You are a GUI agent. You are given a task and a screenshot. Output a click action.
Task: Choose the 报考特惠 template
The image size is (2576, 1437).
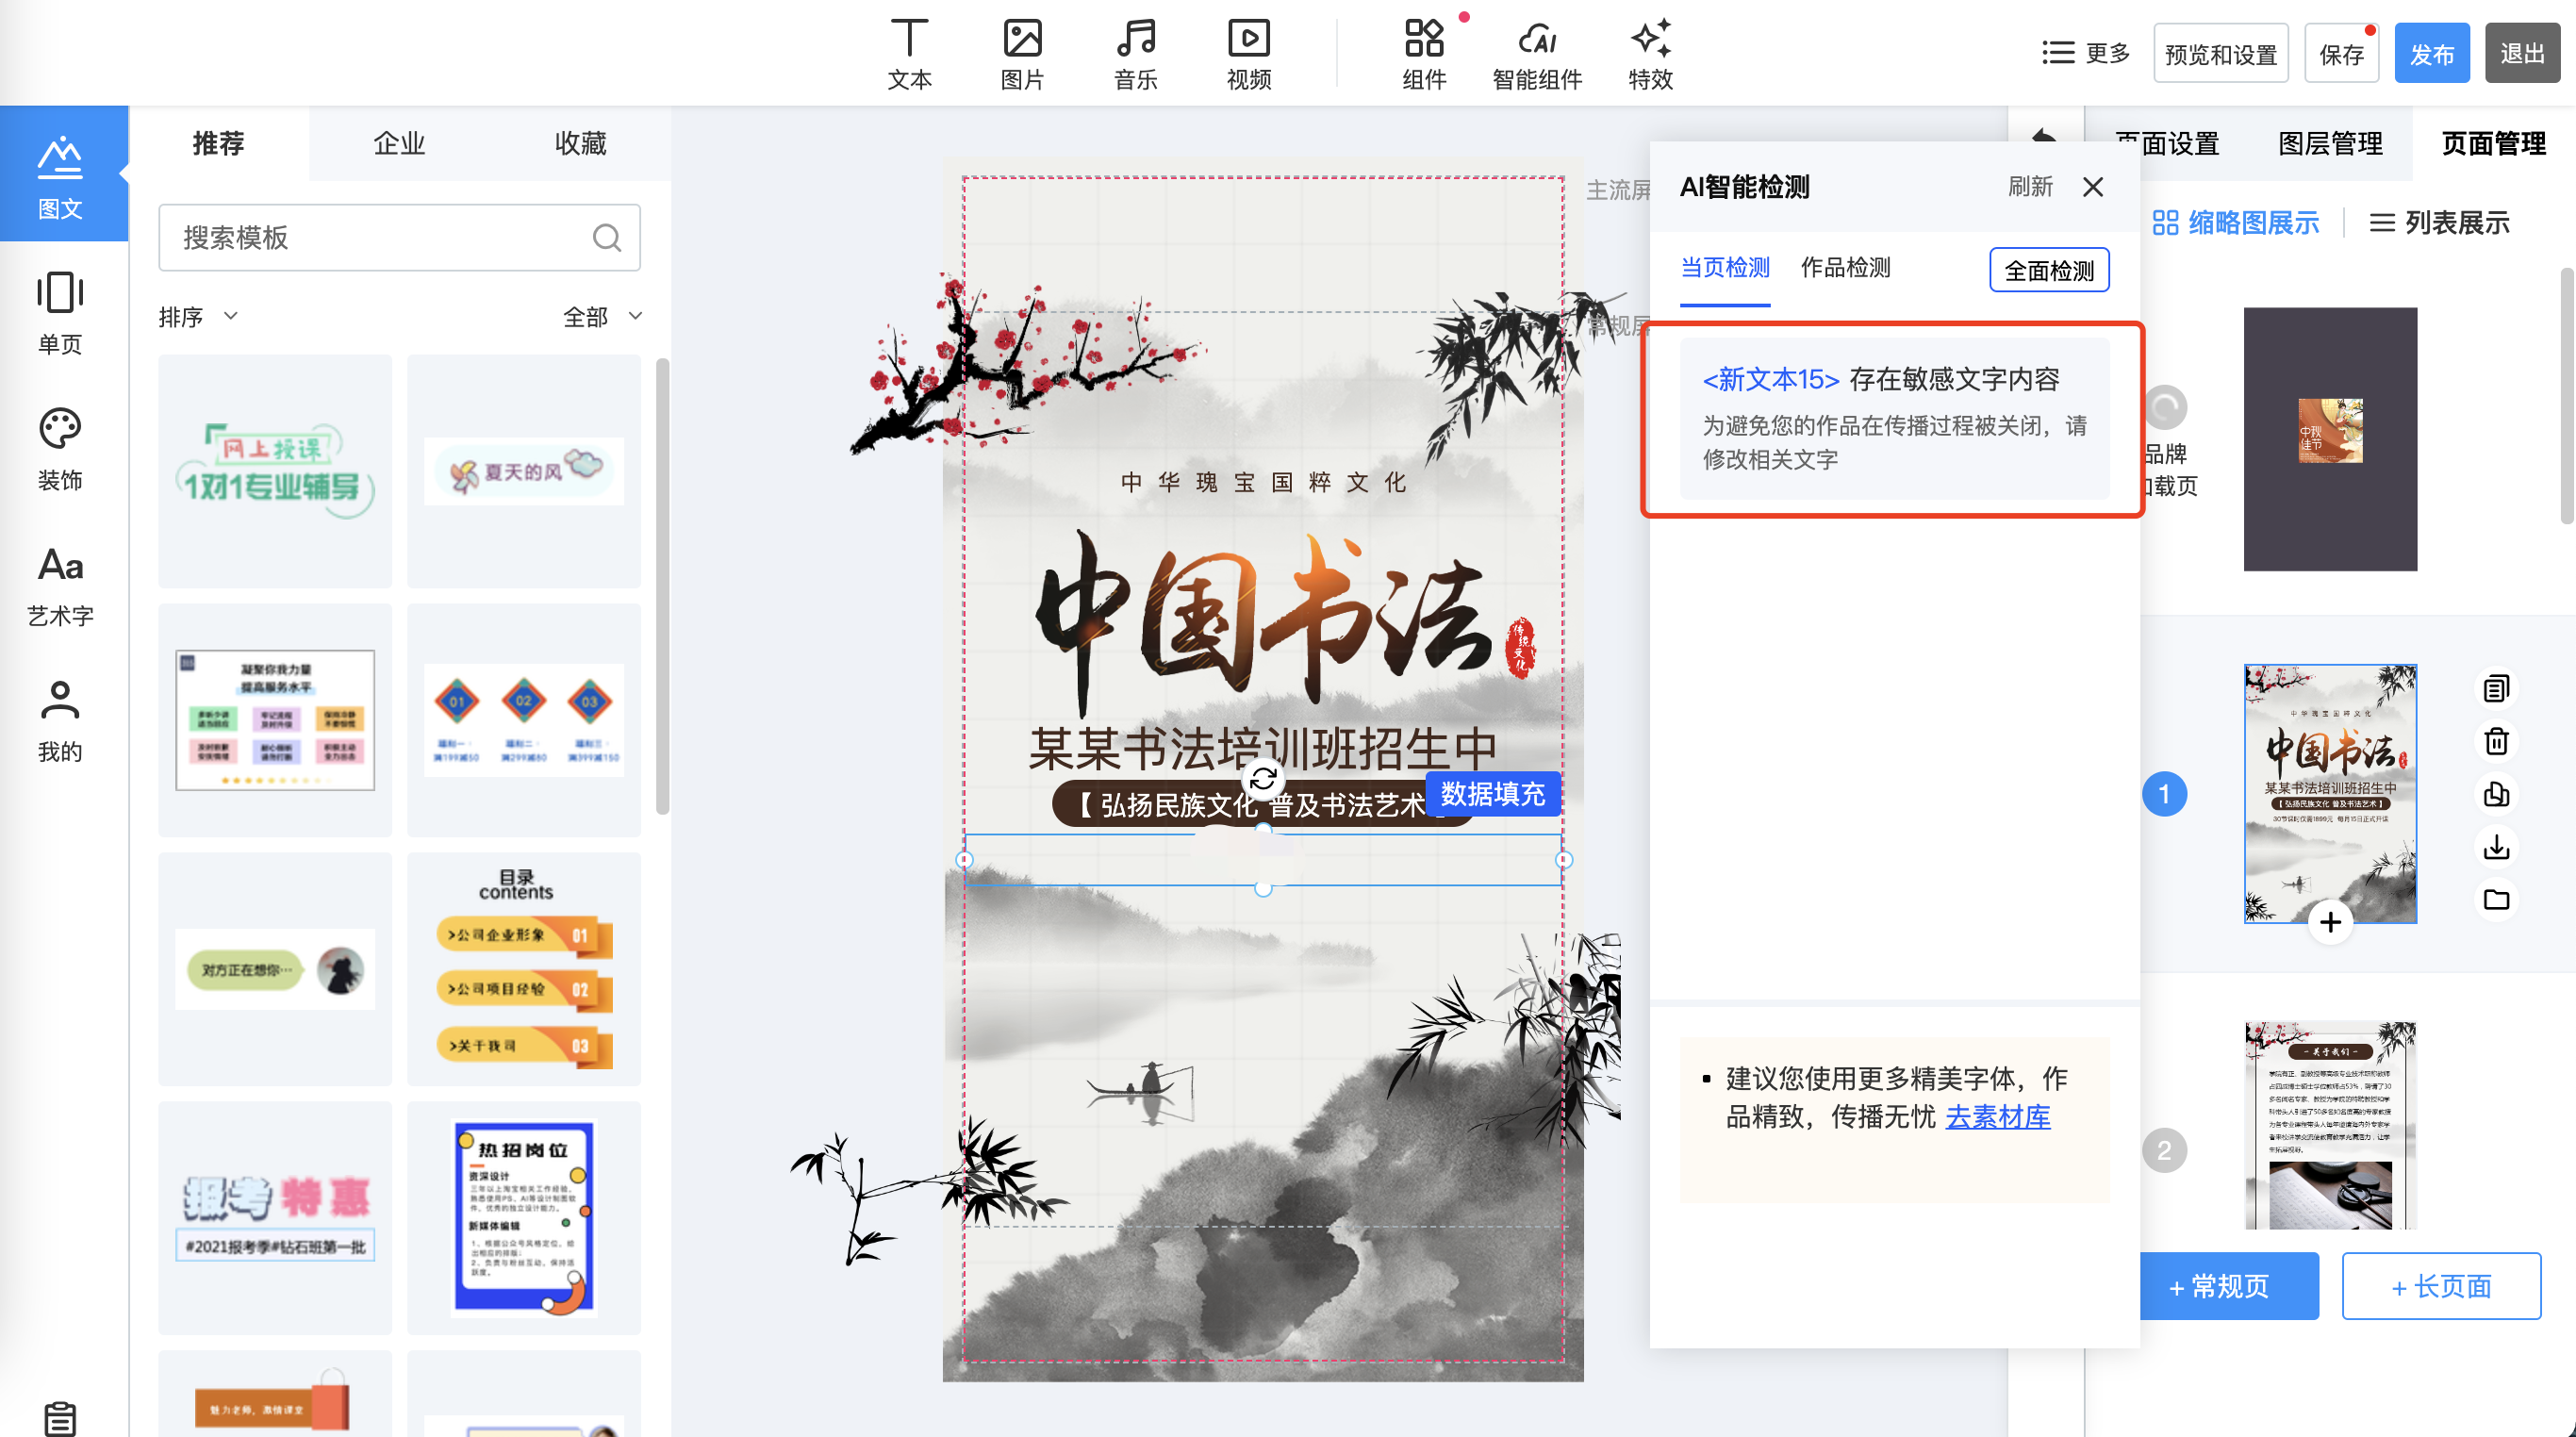coord(275,1217)
